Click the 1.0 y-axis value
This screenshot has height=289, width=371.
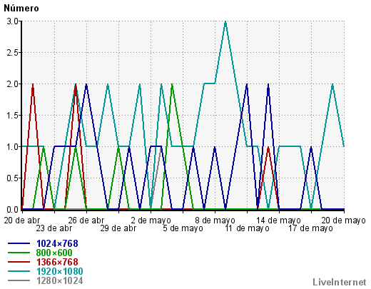coord(13,147)
